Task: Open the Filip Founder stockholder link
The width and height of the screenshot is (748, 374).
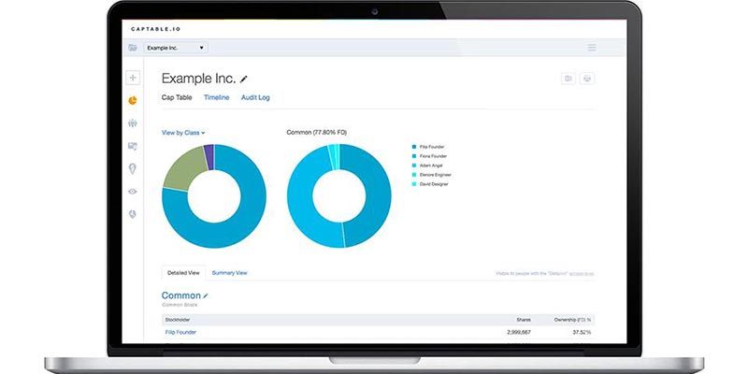Action: pos(180,332)
